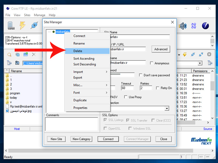Toggle the SSL Transfer checkbox
Image resolution: width=218 pixels, height=163 pixels.
[x=128, y=120]
